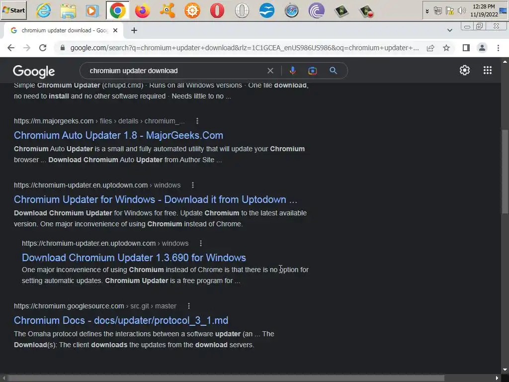Go forward to the next page

click(x=27, y=48)
